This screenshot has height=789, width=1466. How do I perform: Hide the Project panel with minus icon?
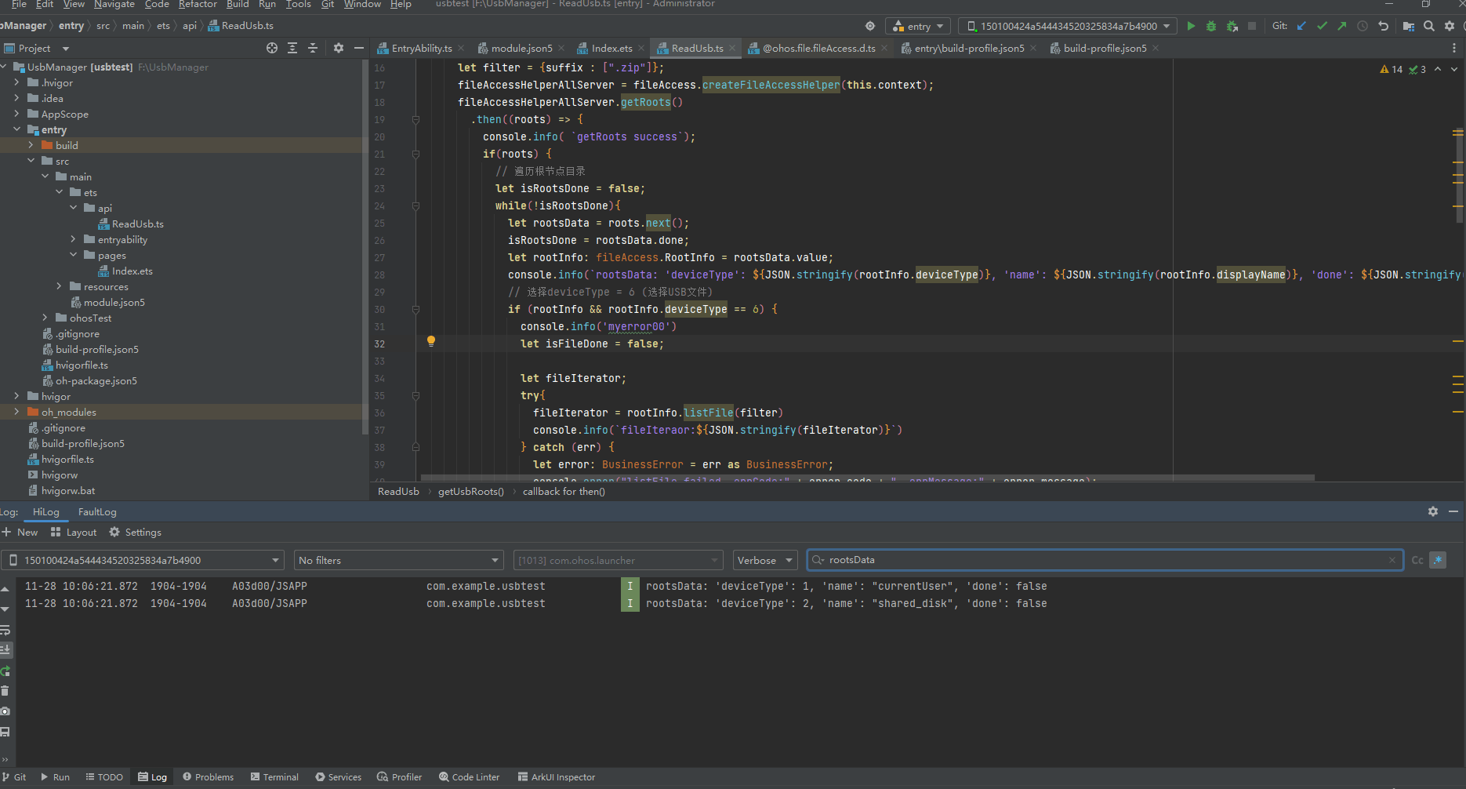point(359,48)
